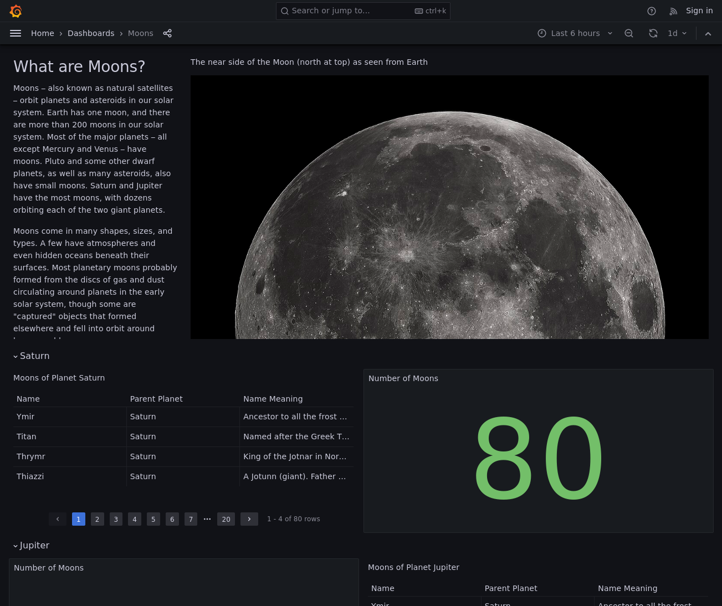This screenshot has width=722, height=606.
Task: Click the Ymir cell in Saturn table
Action: point(70,417)
